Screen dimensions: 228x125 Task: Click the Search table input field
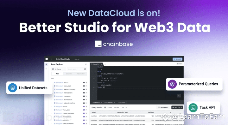point(75,69)
